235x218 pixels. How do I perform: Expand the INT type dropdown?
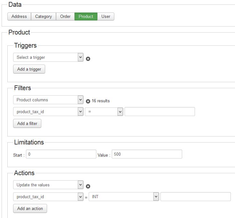124,197
